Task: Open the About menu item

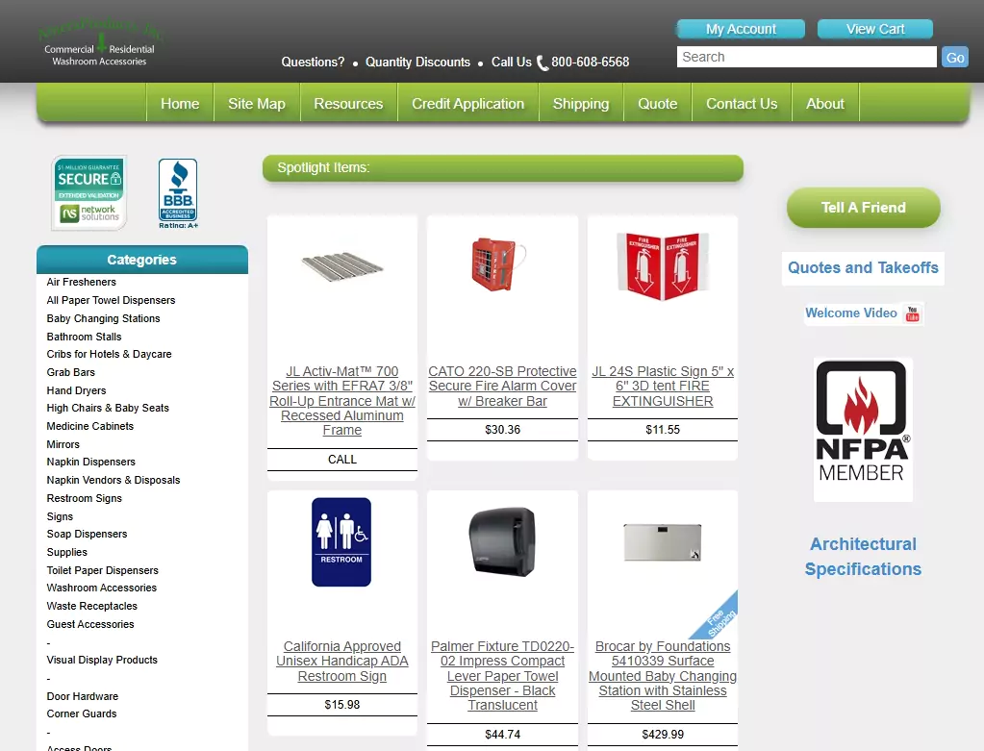Action: (825, 104)
